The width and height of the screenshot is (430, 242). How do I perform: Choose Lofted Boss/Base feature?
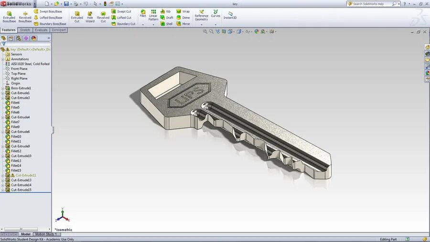[x=48, y=18]
